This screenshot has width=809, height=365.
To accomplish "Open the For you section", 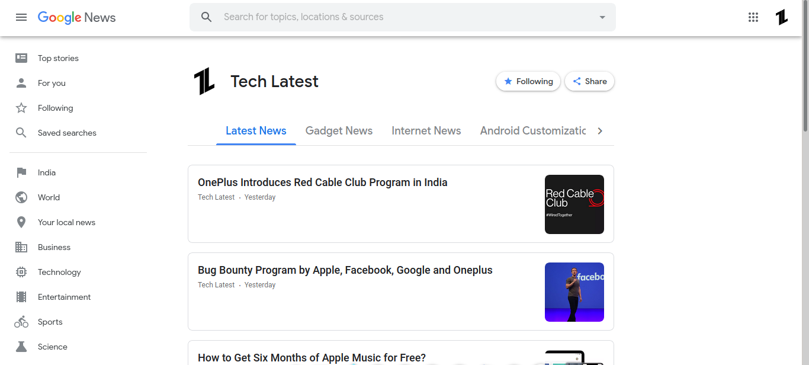I will tap(52, 83).
